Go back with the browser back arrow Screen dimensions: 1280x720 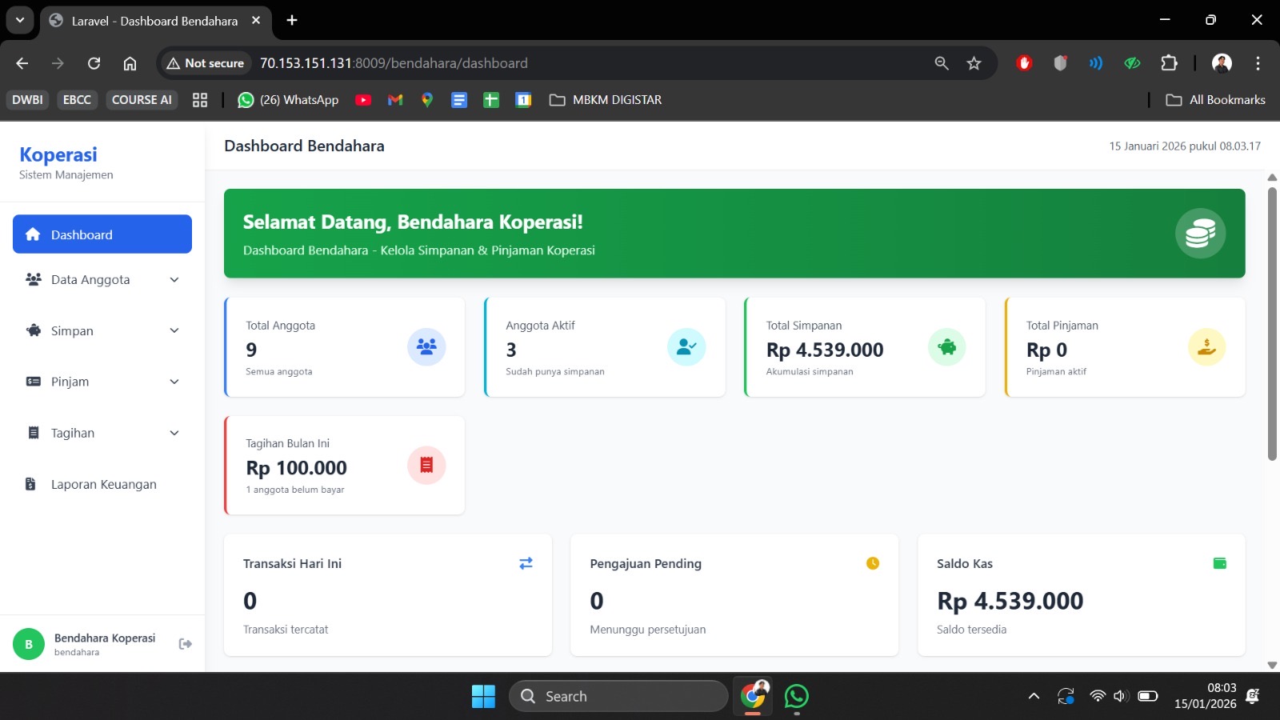coord(22,63)
